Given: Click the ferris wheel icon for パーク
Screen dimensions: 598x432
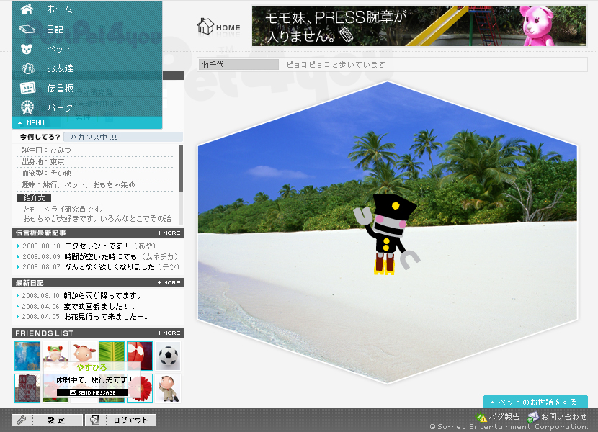Looking at the screenshot, I should pyautogui.click(x=27, y=107).
